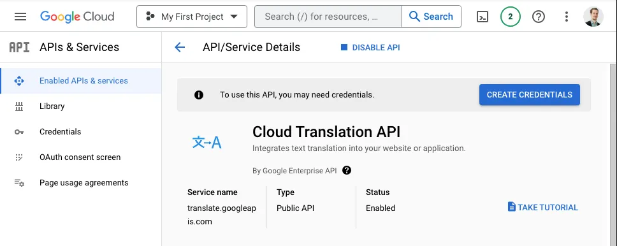Click the Library grid icon
The height and width of the screenshot is (246, 617).
19,106
